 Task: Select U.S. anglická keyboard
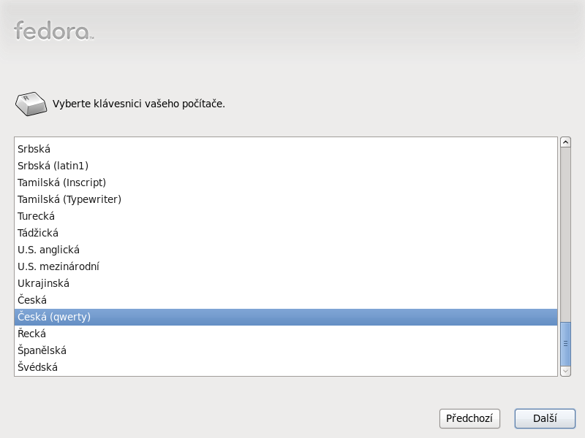[x=286, y=250]
